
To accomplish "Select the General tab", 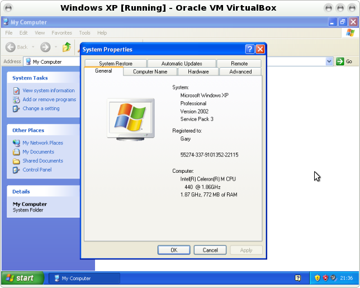I will (x=103, y=71).
